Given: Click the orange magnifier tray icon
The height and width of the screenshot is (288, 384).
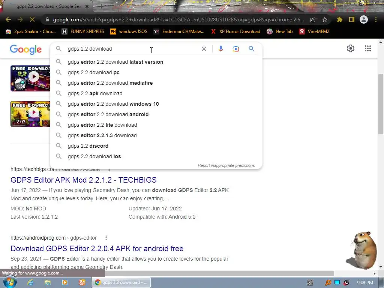Looking at the screenshot, I should (x=328, y=282).
